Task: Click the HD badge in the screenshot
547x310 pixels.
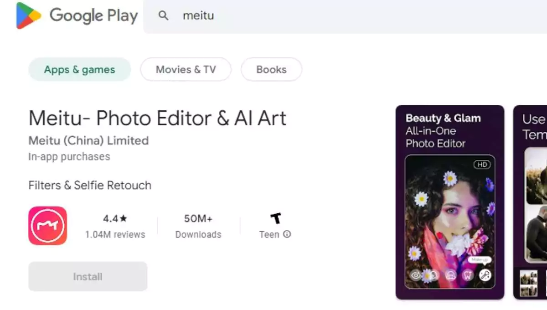Action: (x=482, y=165)
